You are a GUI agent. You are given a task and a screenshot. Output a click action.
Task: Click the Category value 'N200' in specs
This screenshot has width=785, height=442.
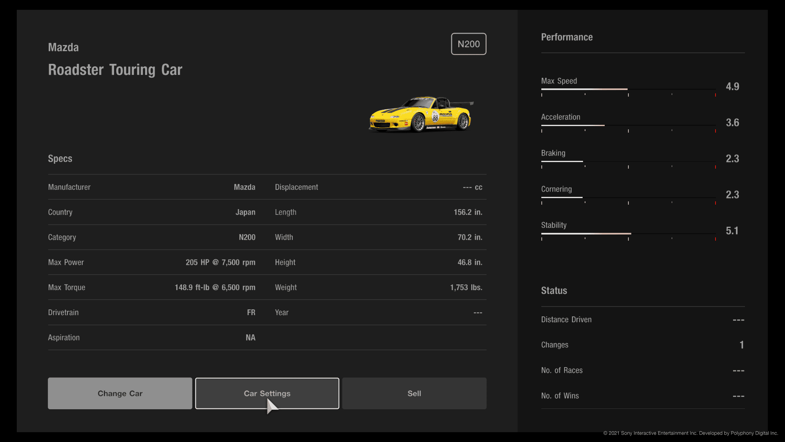coord(247,237)
